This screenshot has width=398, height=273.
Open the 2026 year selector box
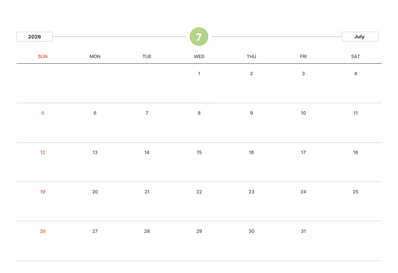(35, 37)
